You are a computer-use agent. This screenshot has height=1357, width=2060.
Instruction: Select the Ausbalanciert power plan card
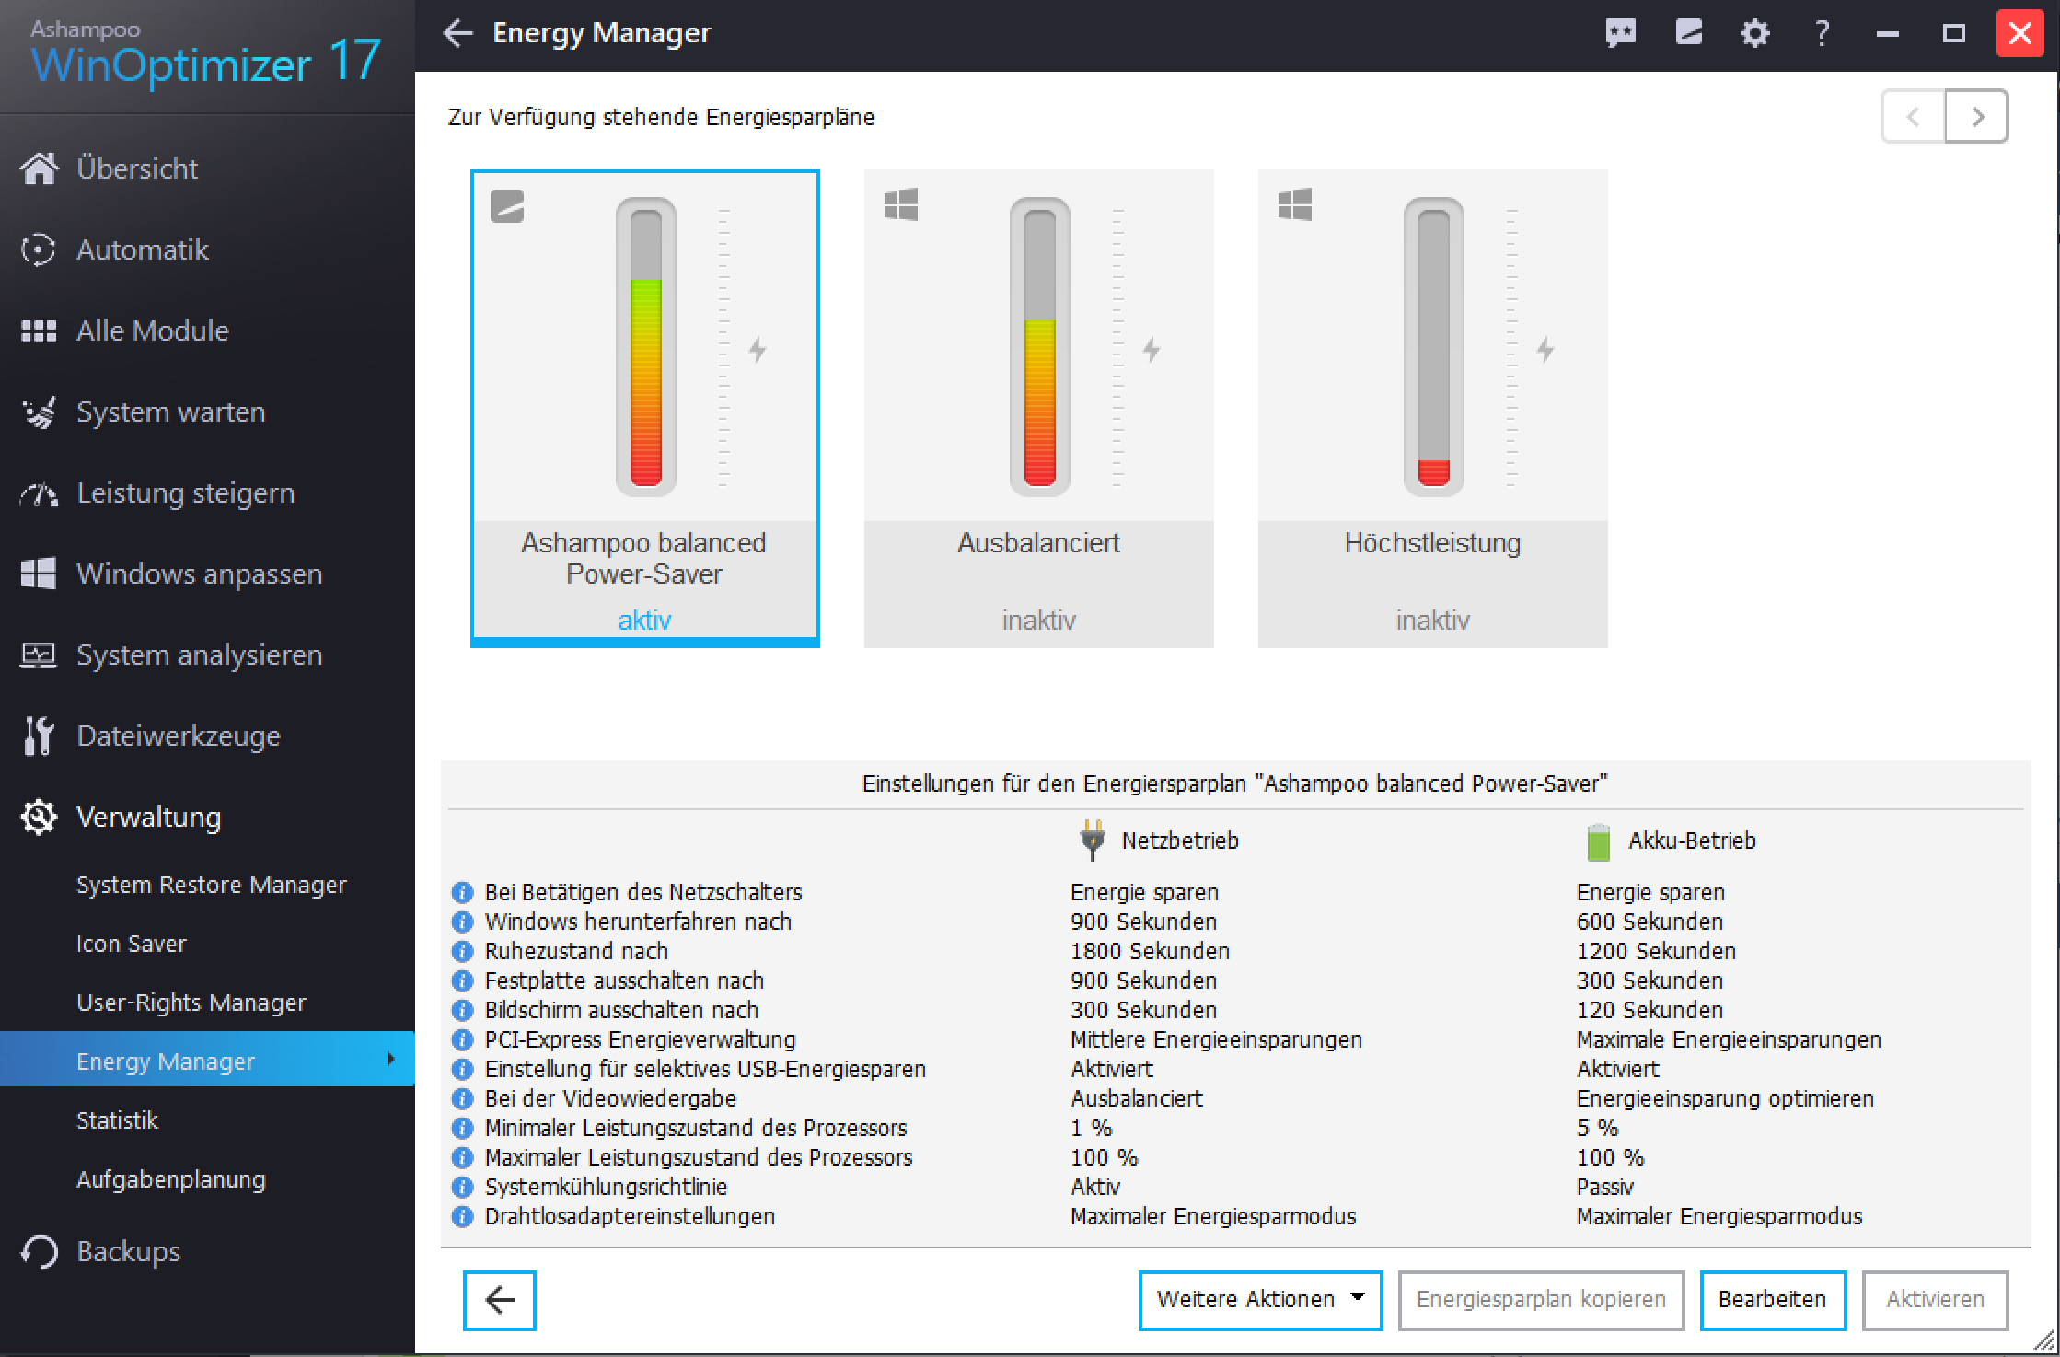(x=1038, y=408)
